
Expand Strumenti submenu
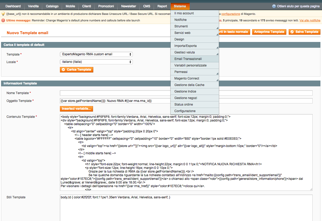[x=195, y=26]
